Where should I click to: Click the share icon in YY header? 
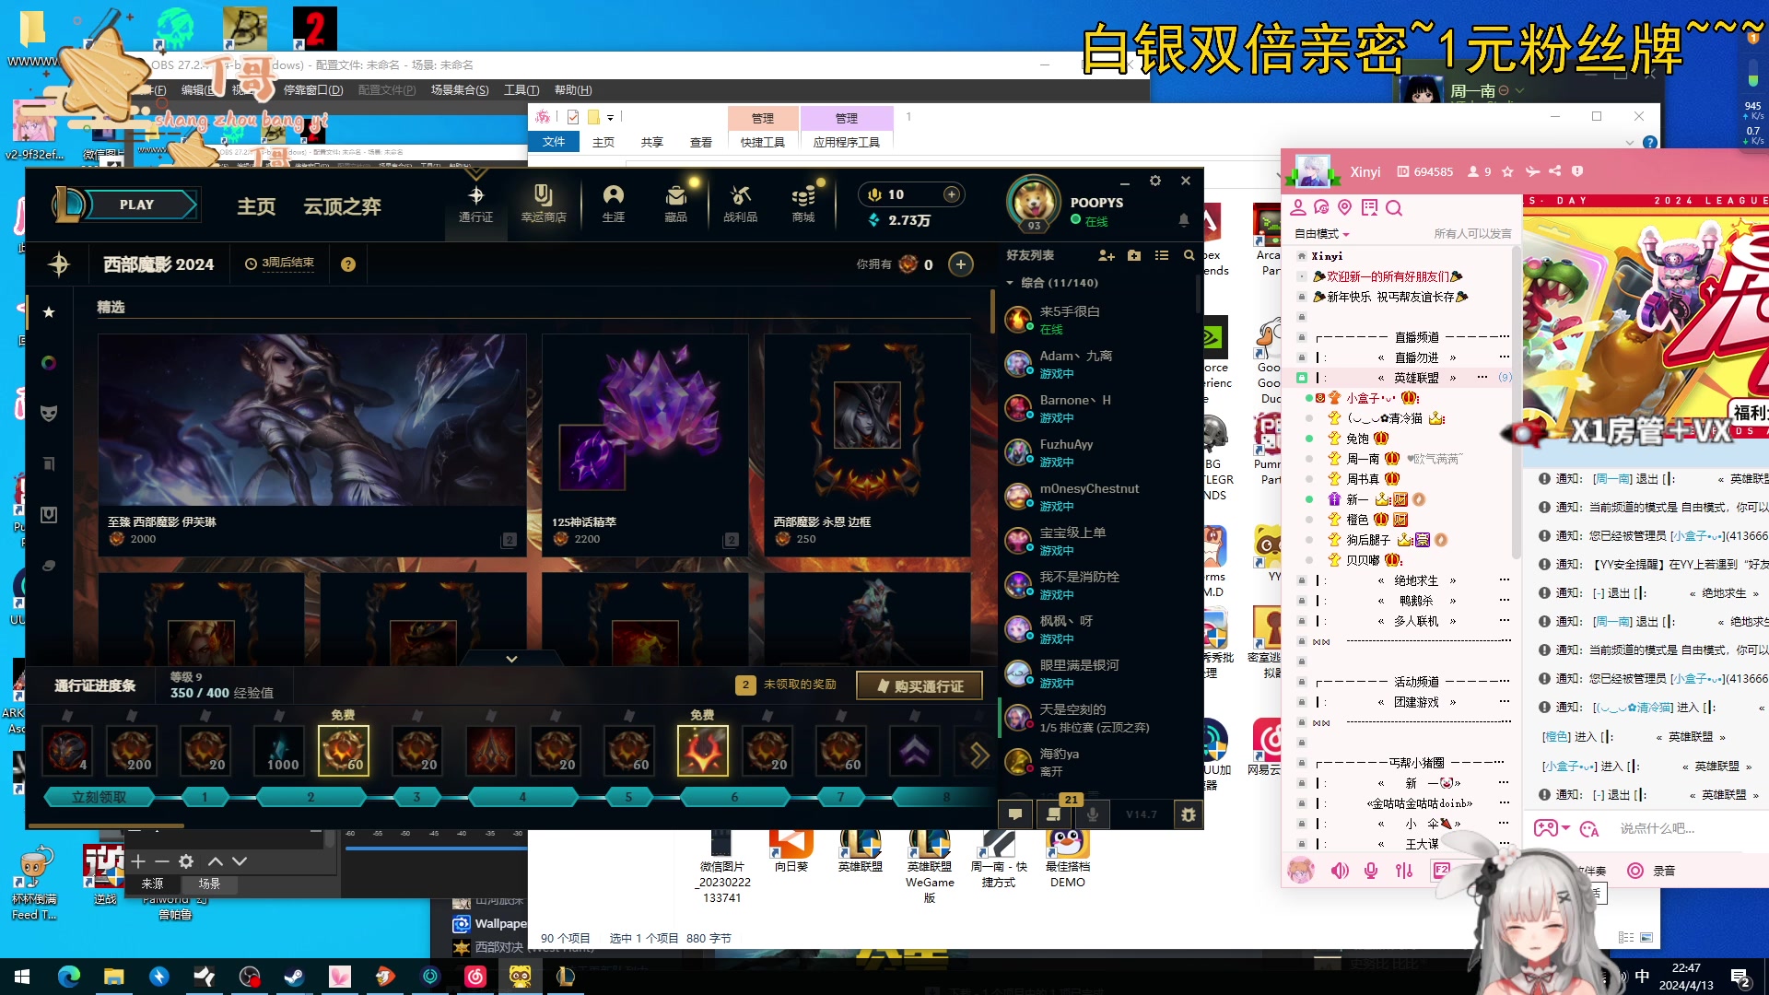1555,171
